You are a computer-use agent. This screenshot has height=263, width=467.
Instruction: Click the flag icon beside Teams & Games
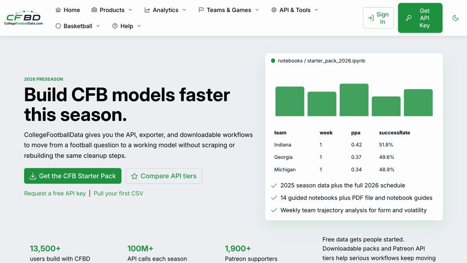pos(201,10)
